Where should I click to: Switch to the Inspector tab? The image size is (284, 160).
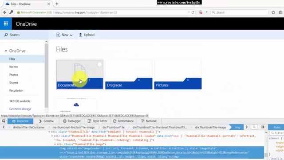[x=20, y=121]
